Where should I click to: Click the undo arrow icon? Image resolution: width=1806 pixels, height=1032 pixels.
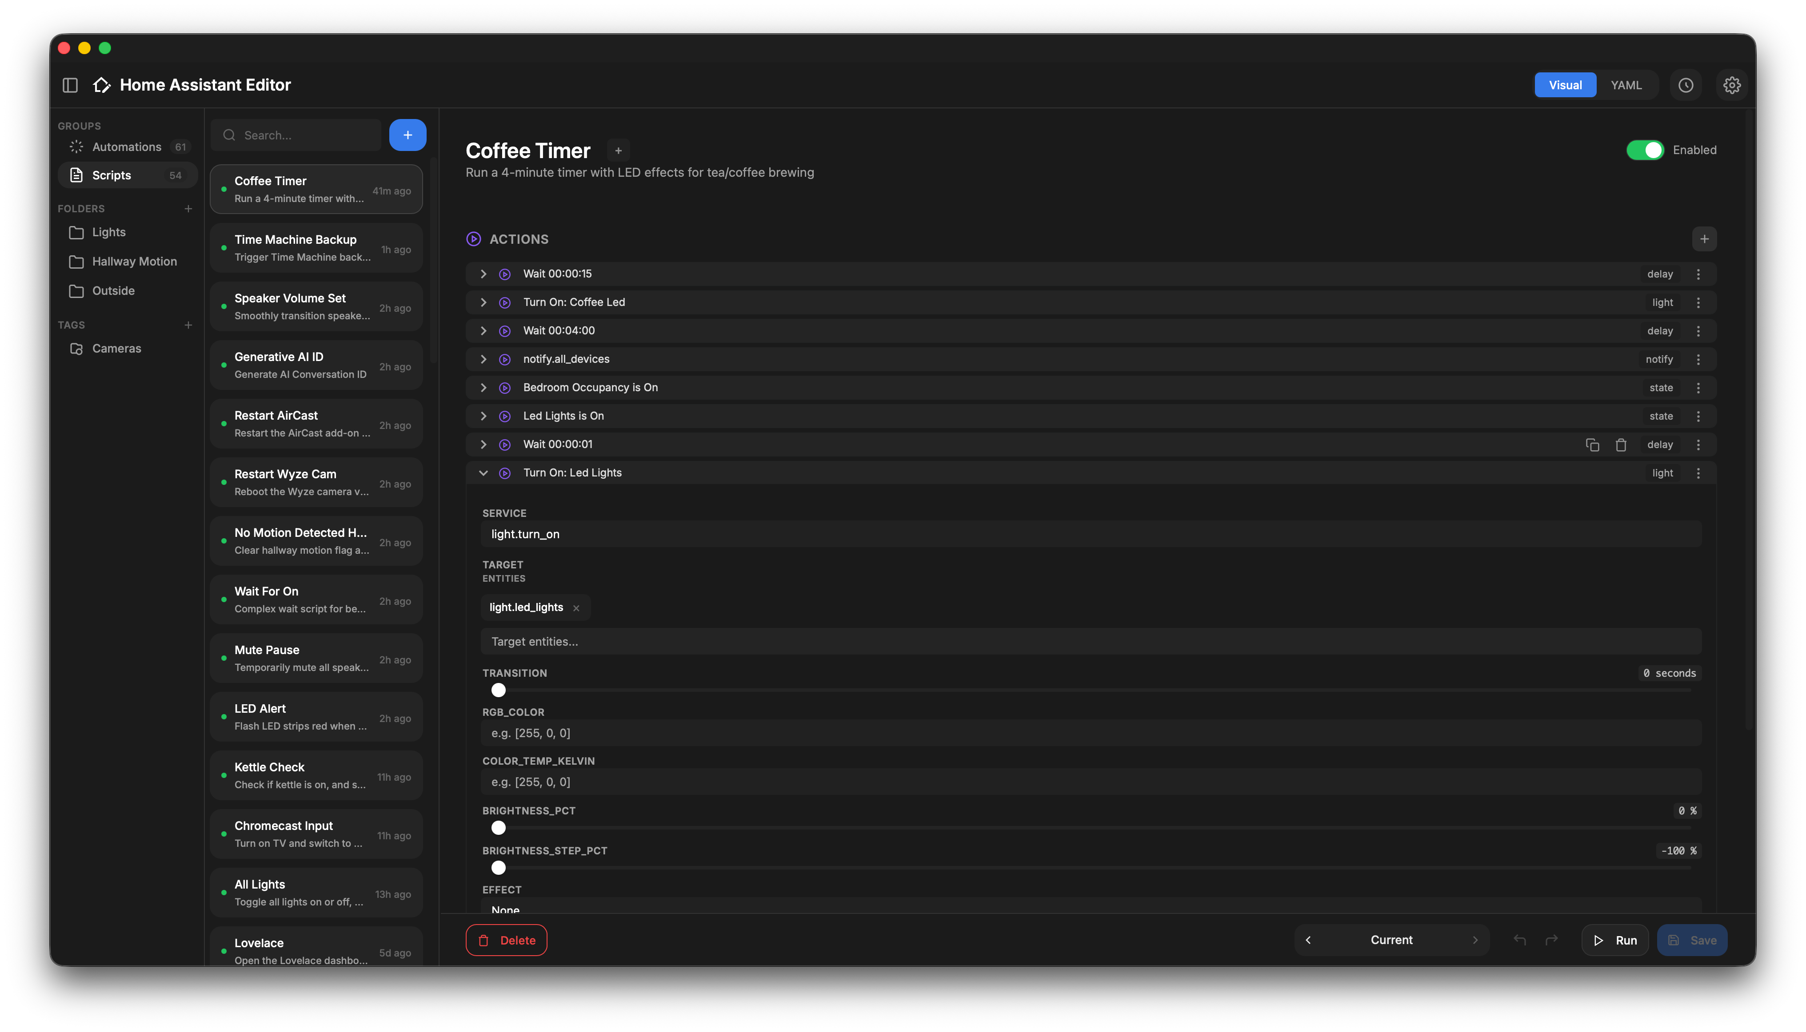coord(1519,940)
